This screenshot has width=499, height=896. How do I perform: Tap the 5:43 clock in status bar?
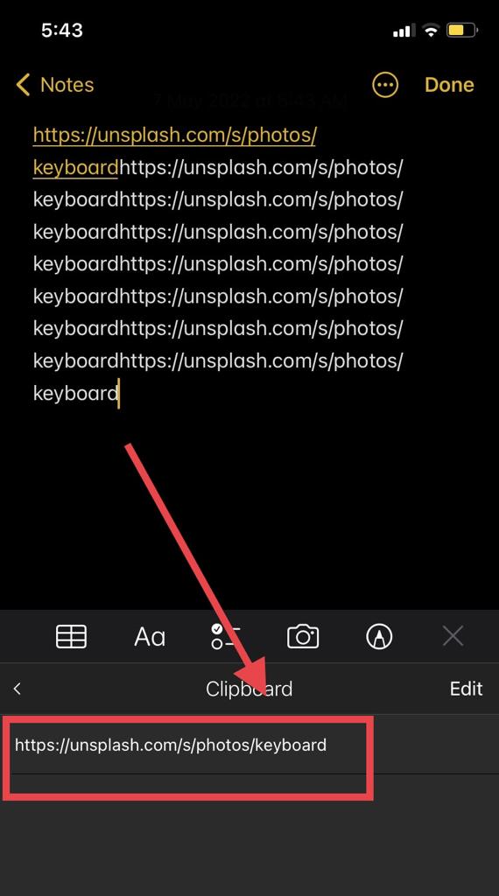click(62, 30)
